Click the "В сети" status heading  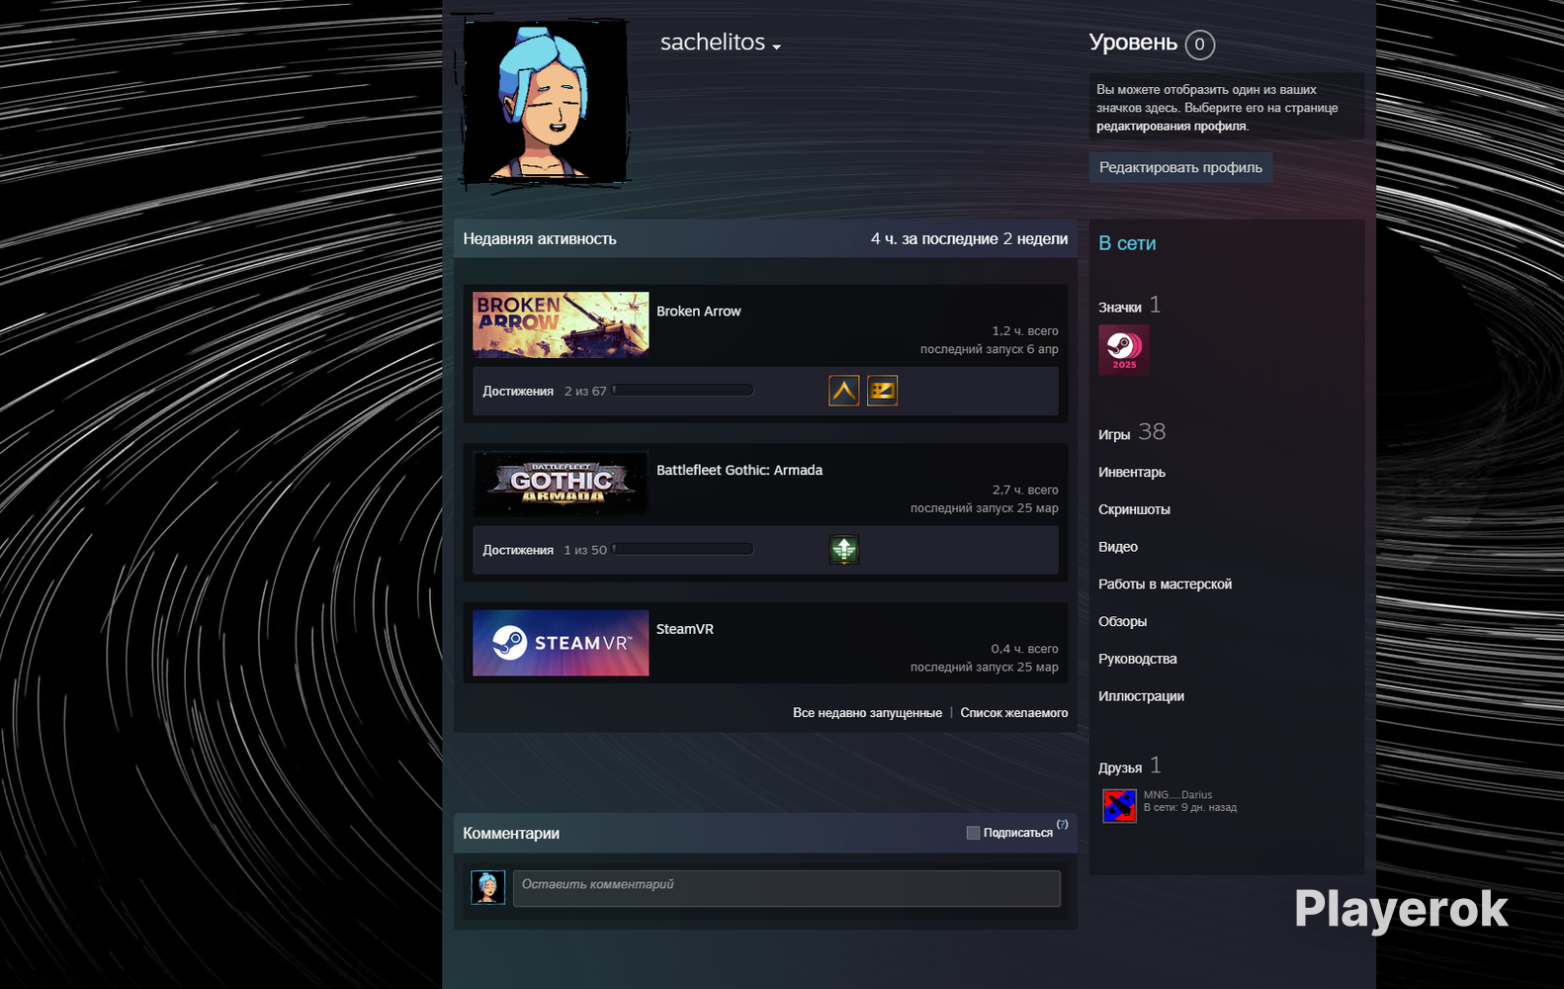tap(1127, 243)
